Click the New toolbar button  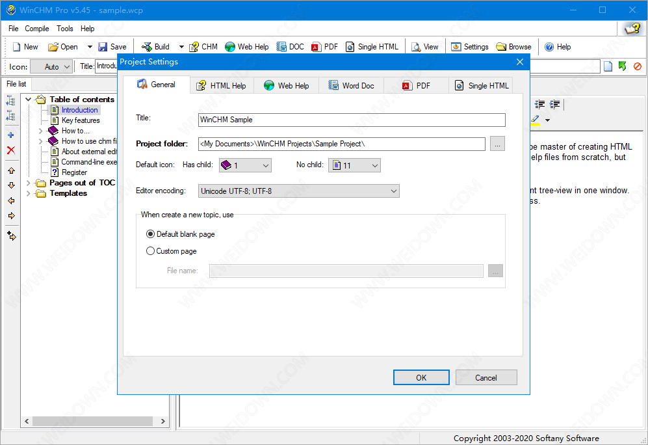(x=25, y=47)
